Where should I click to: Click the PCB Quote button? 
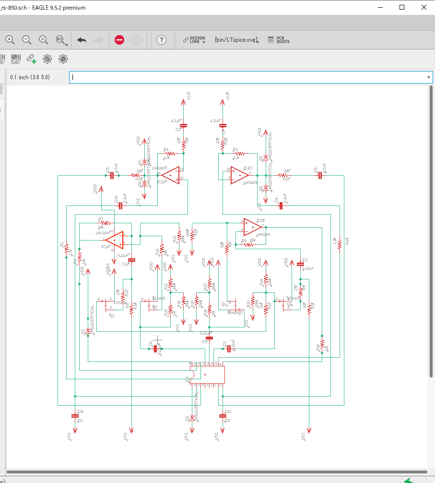[279, 40]
